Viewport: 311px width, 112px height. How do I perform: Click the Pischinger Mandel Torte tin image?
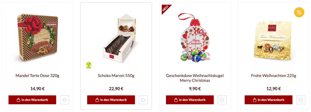click(38, 37)
